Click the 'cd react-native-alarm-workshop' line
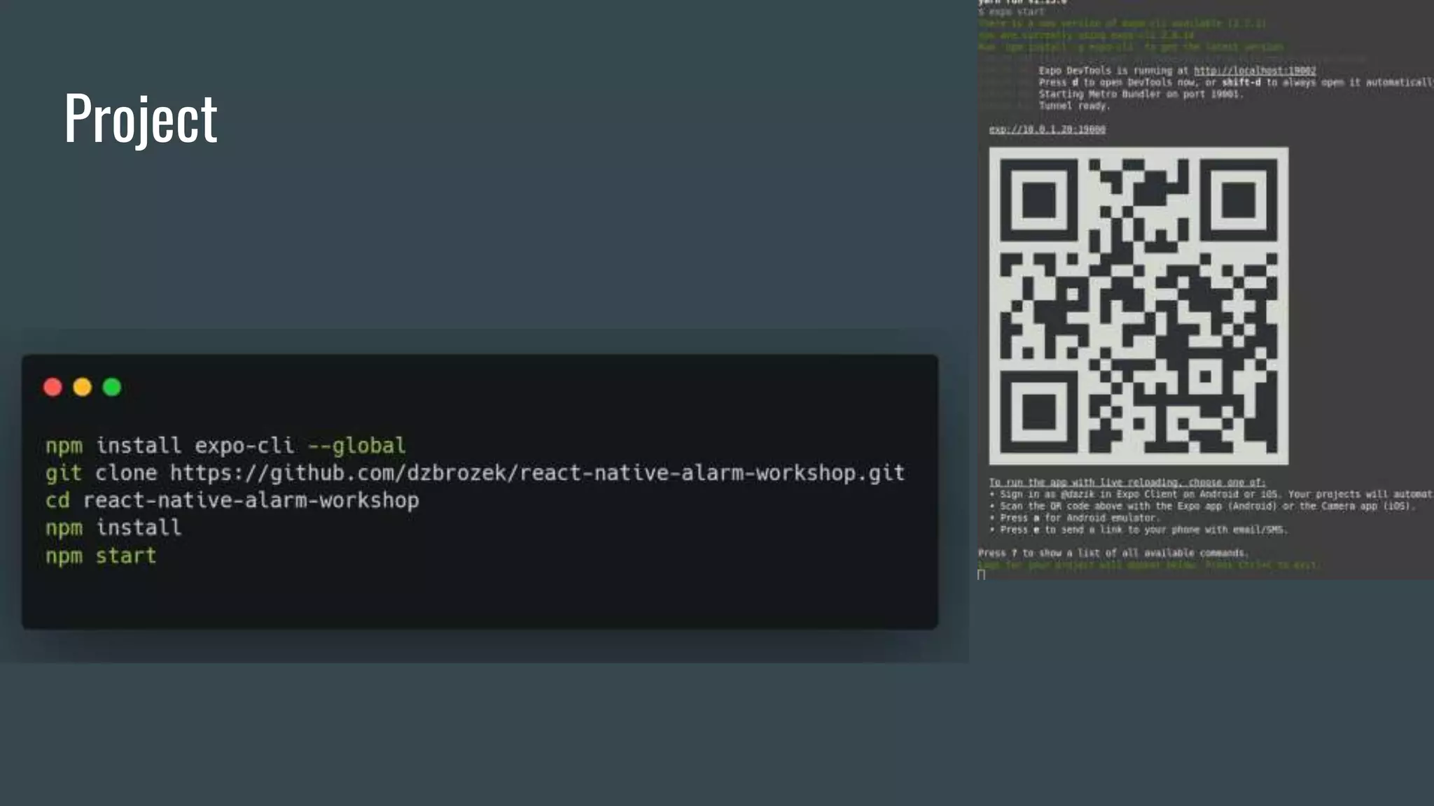 [x=232, y=500]
